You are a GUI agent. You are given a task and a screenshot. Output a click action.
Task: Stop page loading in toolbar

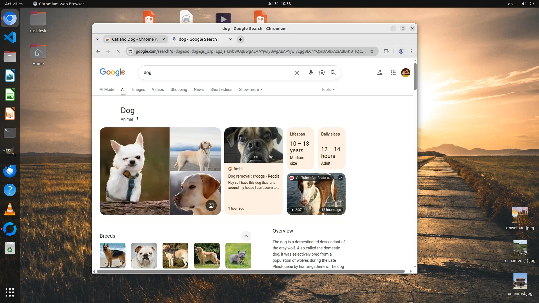coord(118,51)
